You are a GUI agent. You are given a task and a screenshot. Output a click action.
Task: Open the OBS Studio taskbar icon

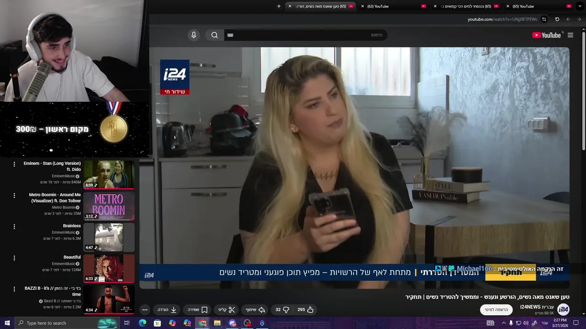coord(248,323)
